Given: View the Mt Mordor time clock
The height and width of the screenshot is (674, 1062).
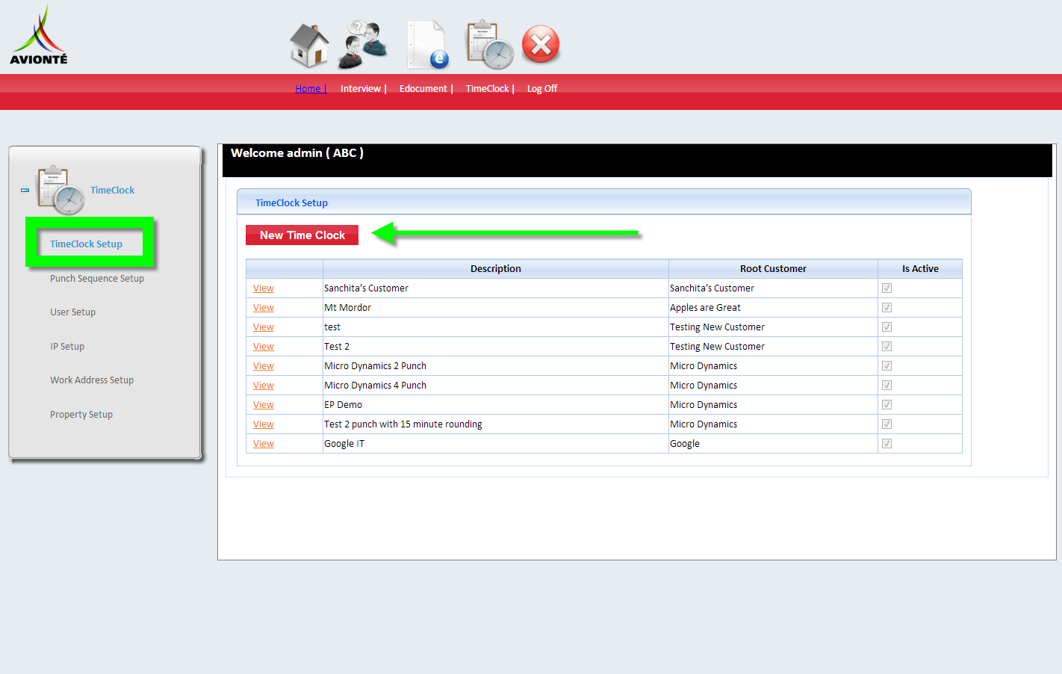Looking at the screenshot, I should tap(264, 308).
